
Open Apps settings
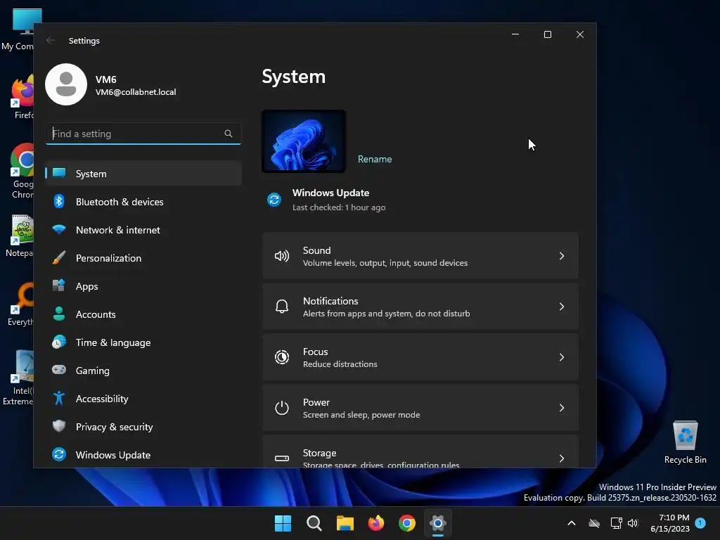(x=143, y=286)
